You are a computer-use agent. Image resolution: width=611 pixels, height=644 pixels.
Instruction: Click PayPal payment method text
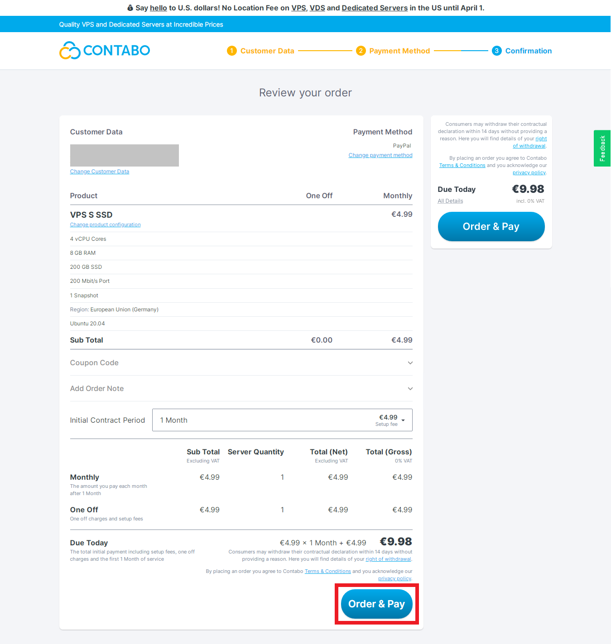pyautogui.click(x=402, y=146)
